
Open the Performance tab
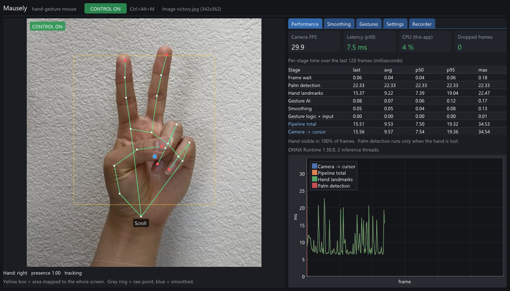click(305, 24)
